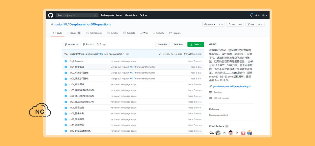The height and width of the screenshot is (146, 315).
Task: Click the branch icon beside 1 branch
Action: 84,44
